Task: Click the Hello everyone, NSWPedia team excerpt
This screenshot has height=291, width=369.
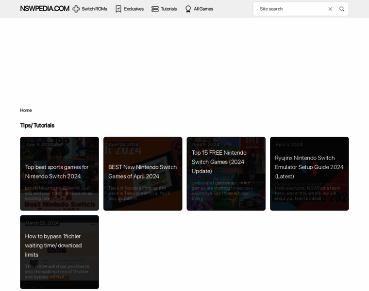Action: 307,193
